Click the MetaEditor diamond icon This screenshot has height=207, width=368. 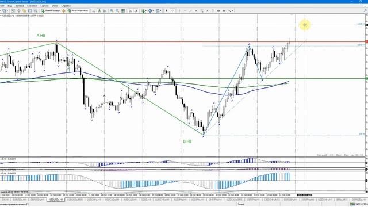(x=64, y=11)
